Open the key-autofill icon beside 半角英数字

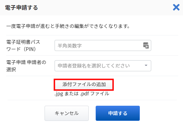click(146, 45)
